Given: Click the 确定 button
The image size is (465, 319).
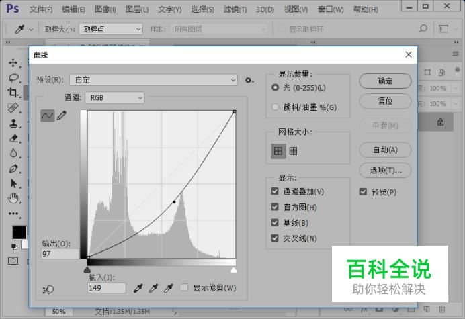Looking at the screenshot, I should tap(385, 81).
